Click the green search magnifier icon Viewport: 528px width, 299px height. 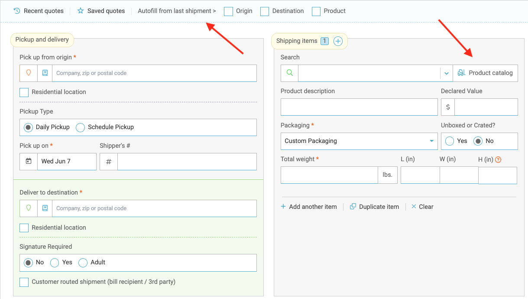[x=289, y=73]
